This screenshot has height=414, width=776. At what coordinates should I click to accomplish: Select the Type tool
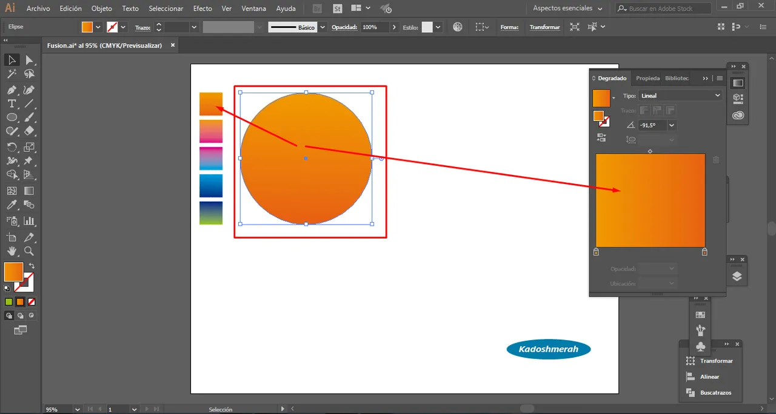click(x=12, y=103)
